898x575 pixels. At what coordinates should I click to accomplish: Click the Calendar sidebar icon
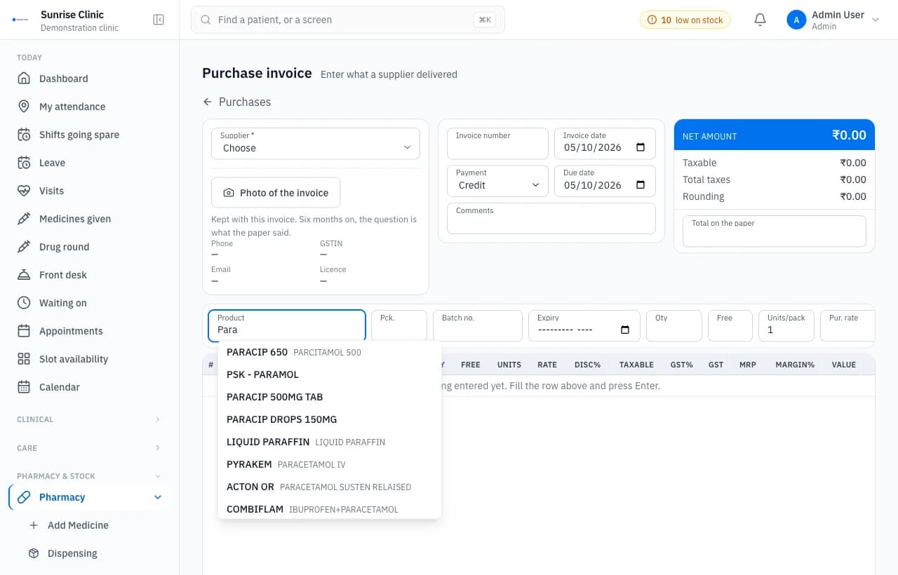pos(24,387)
